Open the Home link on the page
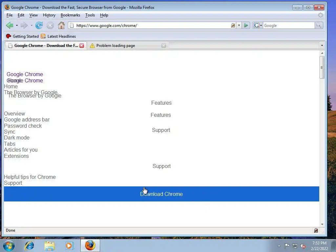Image resolution: width=336 pixels, height=252 pixels. [x=11, y=87]
